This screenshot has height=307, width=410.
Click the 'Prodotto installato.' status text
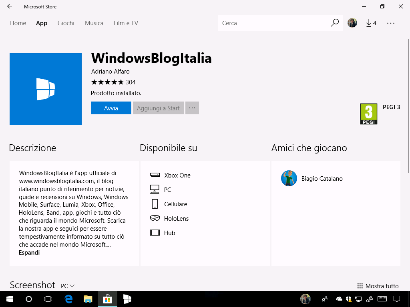[x=116, y=93]
